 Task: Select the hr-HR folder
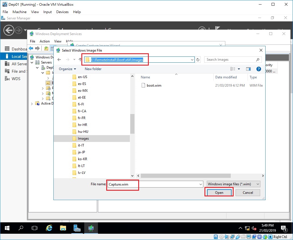pos(83,125)
